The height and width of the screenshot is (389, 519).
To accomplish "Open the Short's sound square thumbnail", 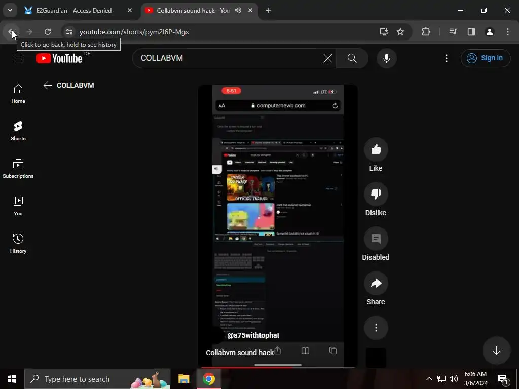I will tap(376, 358).
